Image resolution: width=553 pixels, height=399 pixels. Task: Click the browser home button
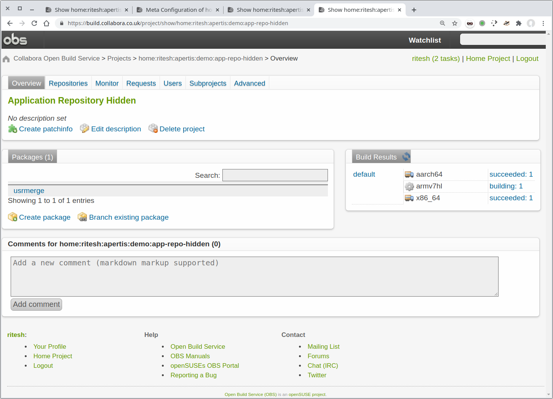pyautogui.click(x=46, y=23)
